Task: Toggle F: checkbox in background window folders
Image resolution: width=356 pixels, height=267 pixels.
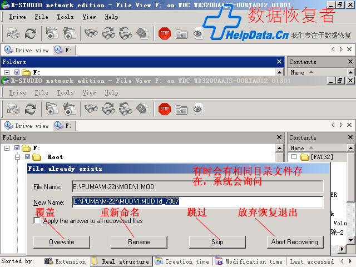Action: tap(17, 72)
